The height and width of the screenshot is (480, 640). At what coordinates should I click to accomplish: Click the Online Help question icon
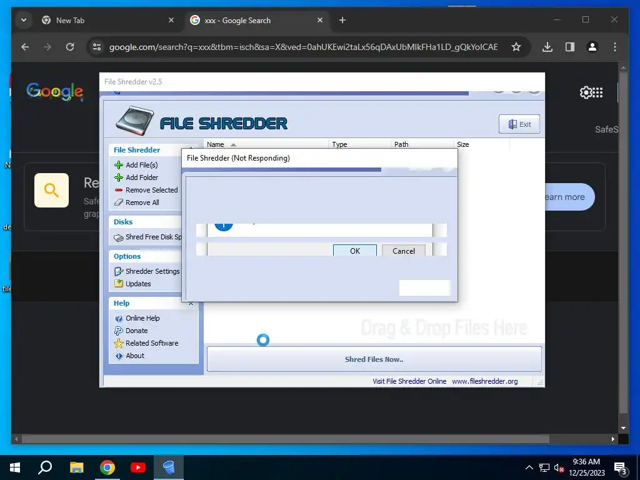(x=119, y=318)
